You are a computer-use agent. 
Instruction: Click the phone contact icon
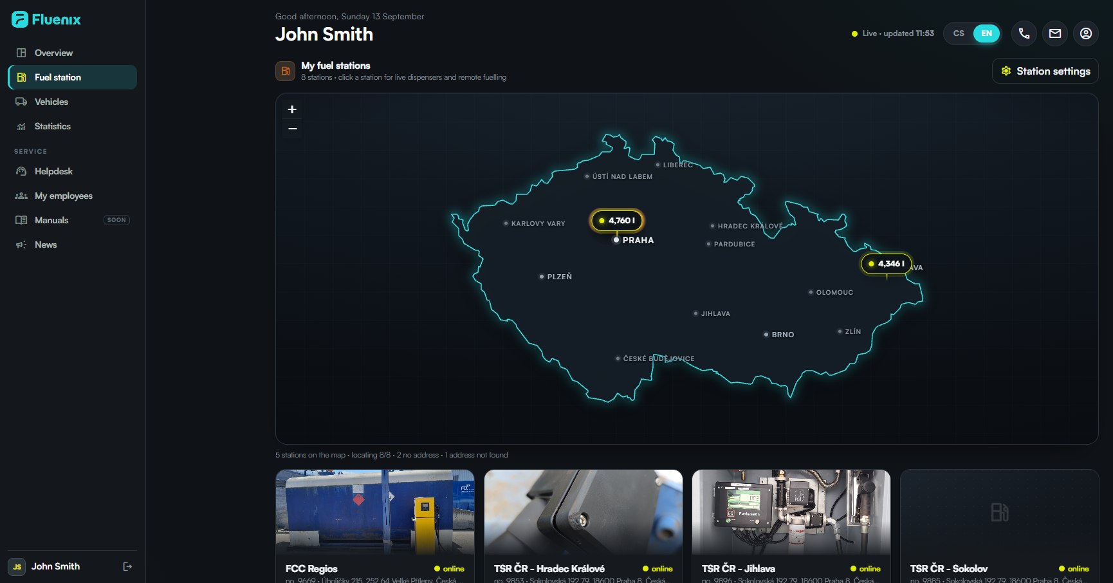click(x=1024, y=33)
